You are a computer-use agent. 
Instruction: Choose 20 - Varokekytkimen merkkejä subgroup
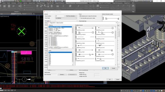click(55, 34)
